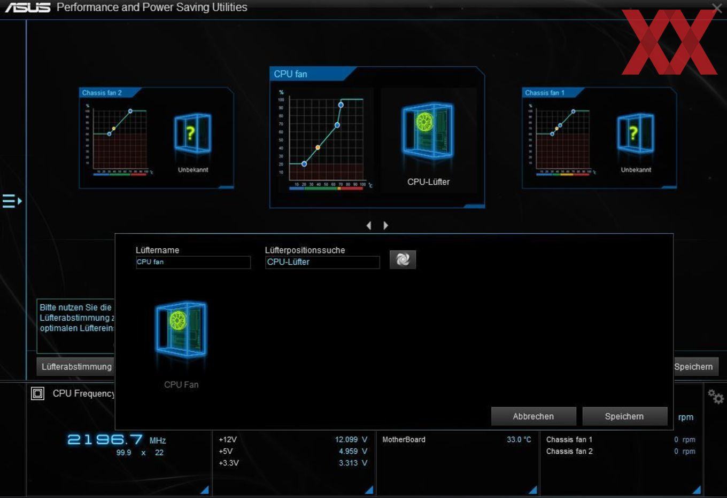Image resolution: width=727 pixels, height=498 pixels.
Task: Open settings via the gears icon
Action: (x=716, y=397)
